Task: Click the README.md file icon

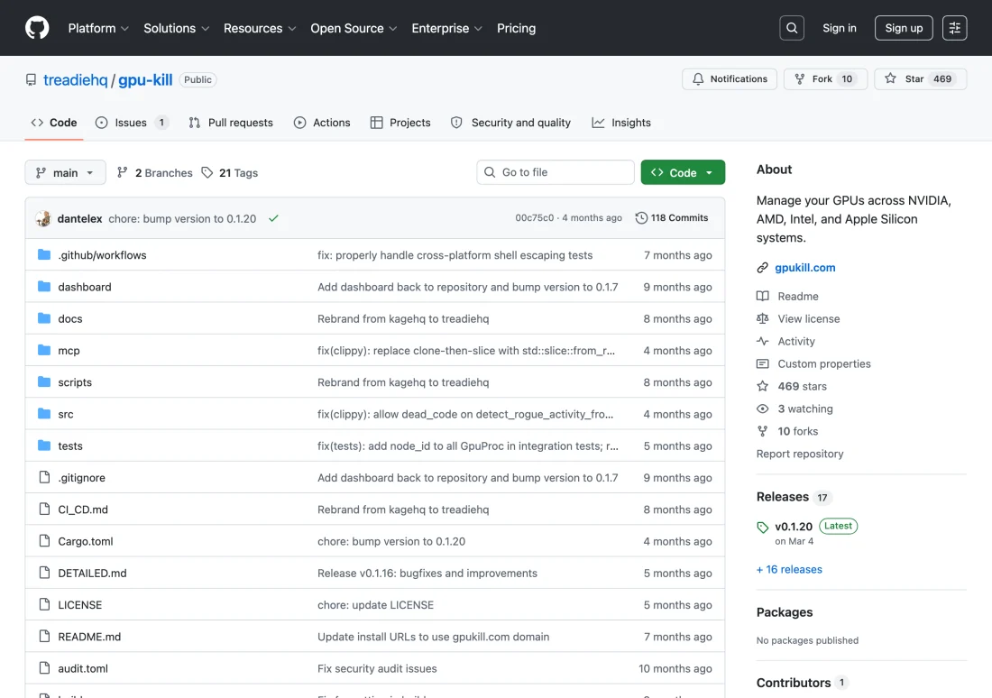Action: 44,636
